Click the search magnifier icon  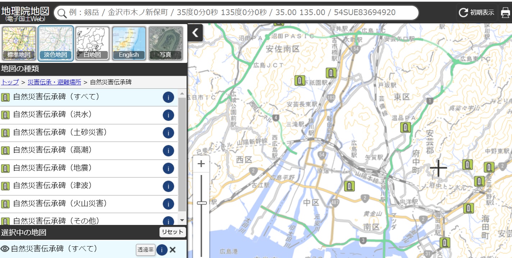click(x=62, y=13)
